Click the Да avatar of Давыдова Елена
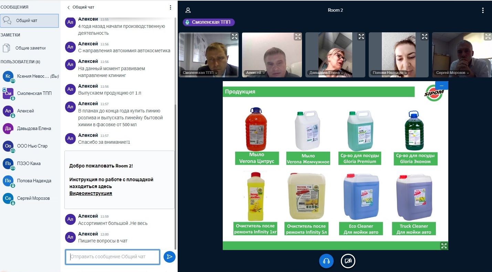Screen dimensions: 492x272 pyautogui.click(x=8, y=129)
